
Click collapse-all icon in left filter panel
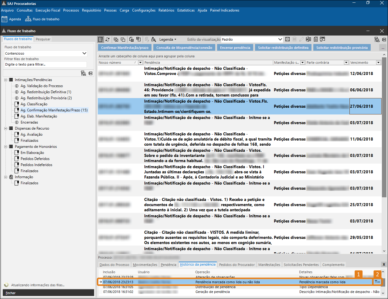coord(90,73)
